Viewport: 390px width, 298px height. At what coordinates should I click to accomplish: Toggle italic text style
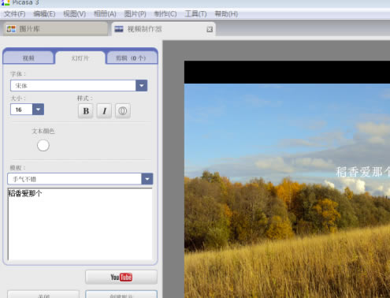tap(104, 111)
